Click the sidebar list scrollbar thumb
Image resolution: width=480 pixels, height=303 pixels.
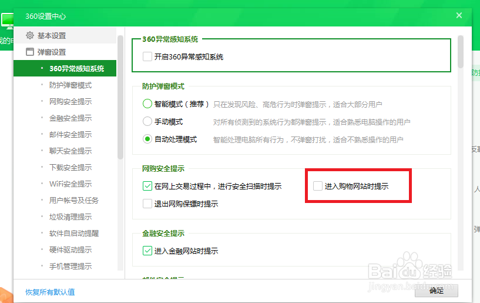pyautogui.click(x=120, y=98)
